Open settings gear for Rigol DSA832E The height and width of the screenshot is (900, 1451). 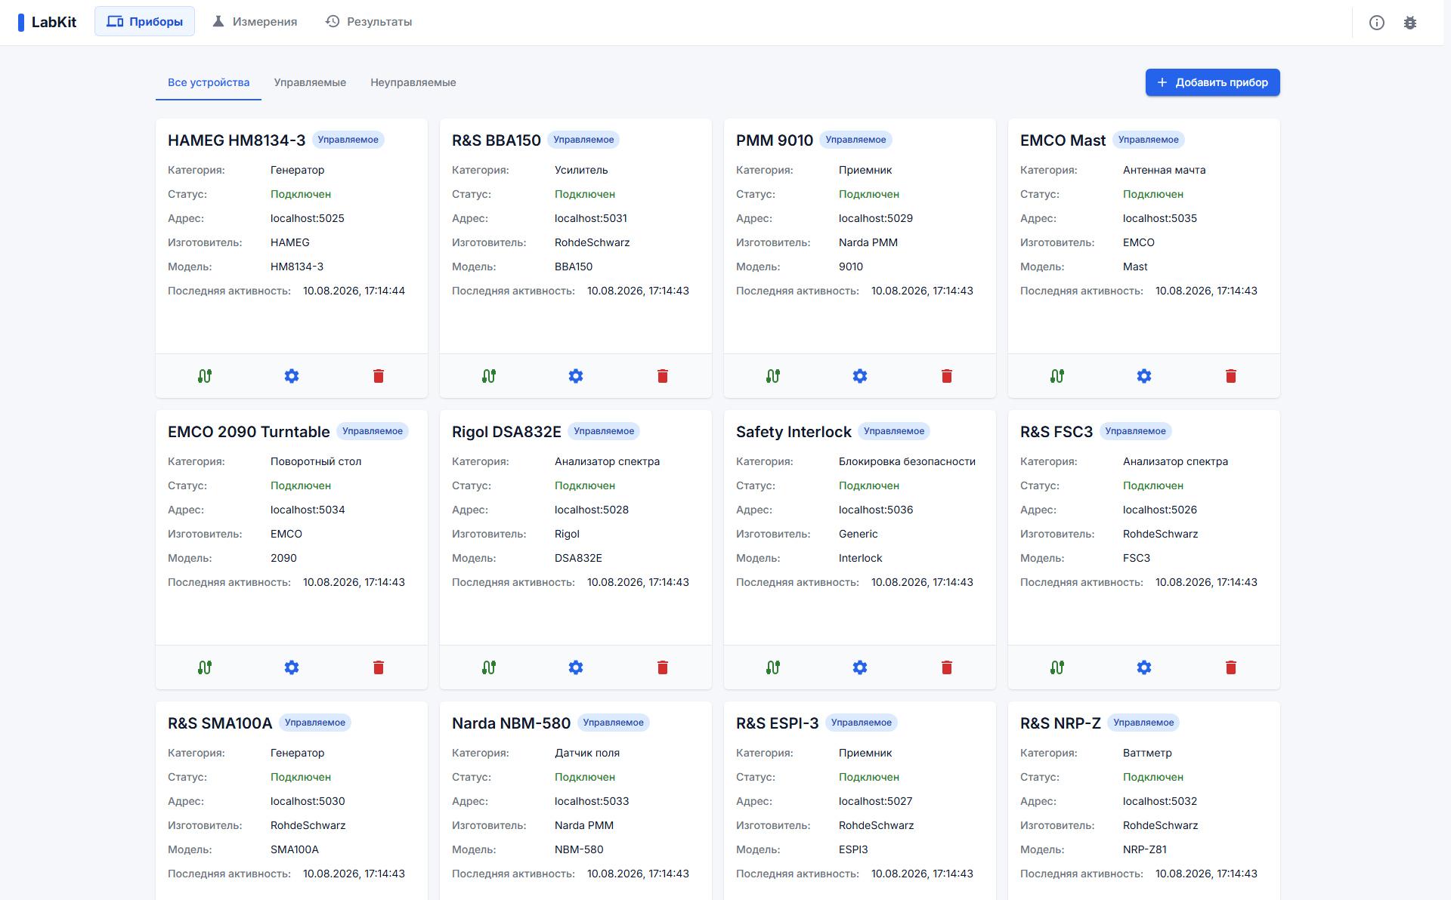[x=576, y=667]
